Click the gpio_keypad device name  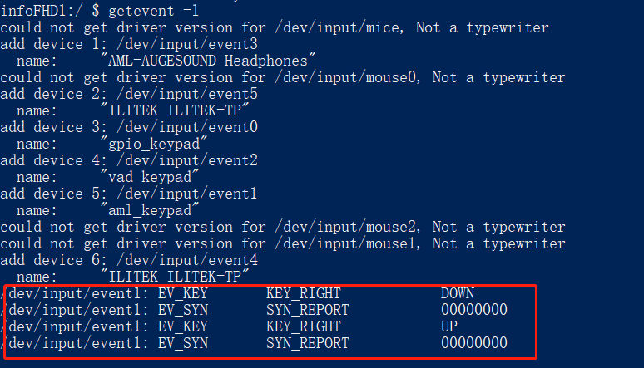[x=154, y=144]
